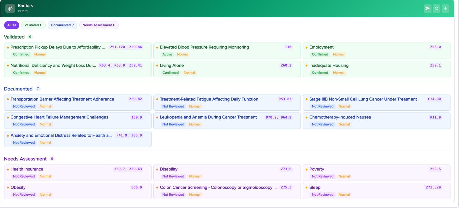The height and width of the screenshot is (208, 459).
Task: Click Confirmed status on Employment card
Action: coord(320,55)
